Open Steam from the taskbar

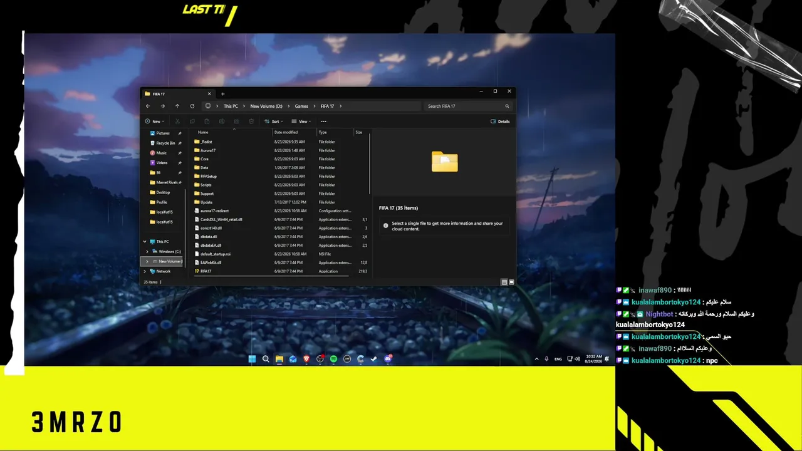(x=374, y=359)
